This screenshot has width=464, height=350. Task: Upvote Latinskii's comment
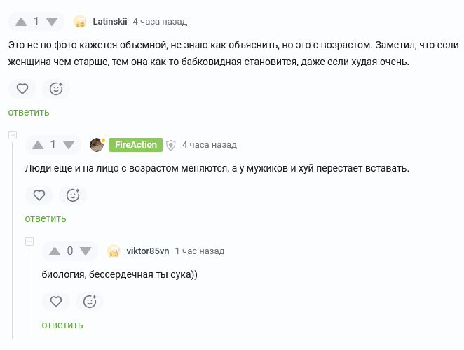21,22
